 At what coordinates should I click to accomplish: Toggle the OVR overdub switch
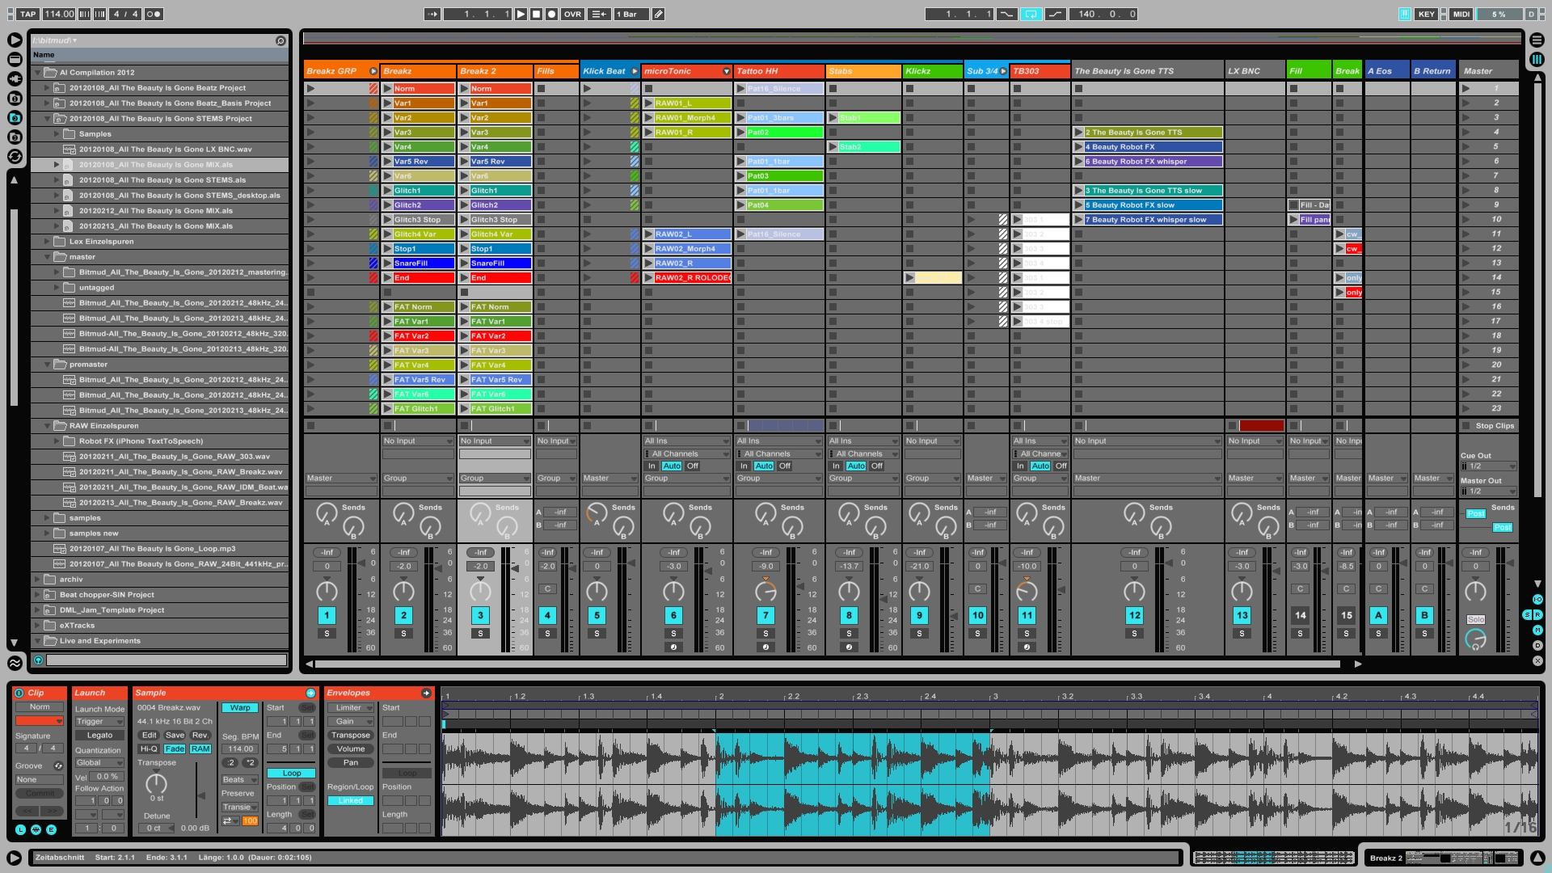[x=572, y=14]
